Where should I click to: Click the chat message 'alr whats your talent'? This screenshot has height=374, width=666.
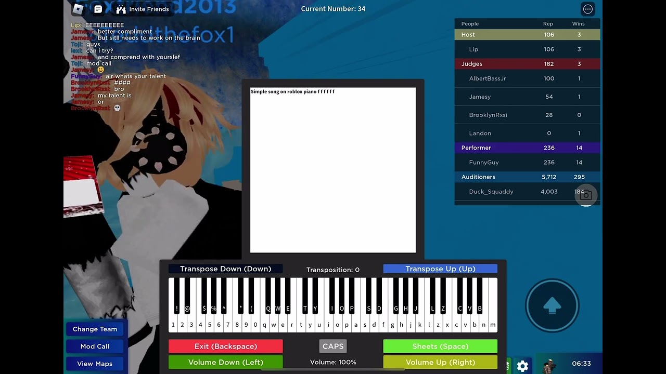click(x=136, y=76)
